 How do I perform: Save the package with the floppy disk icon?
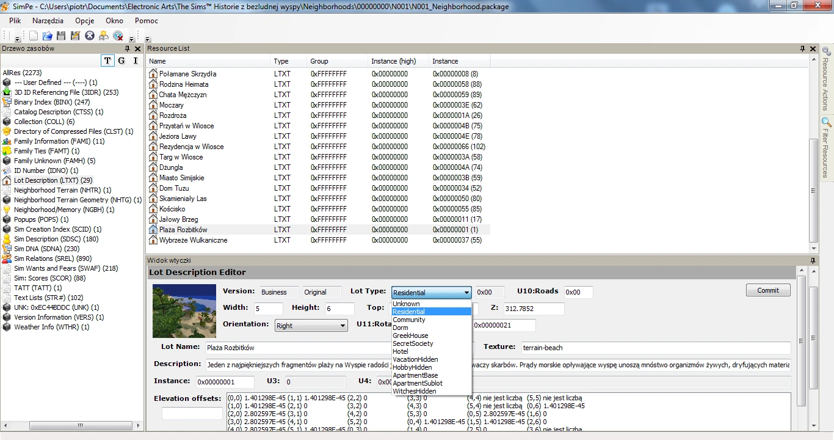(x=61, y=36)
